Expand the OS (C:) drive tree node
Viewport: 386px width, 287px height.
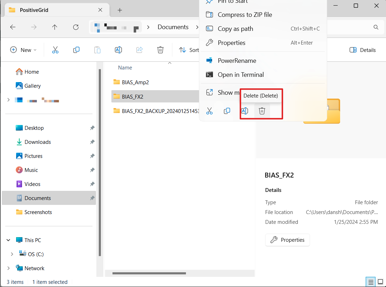tap(12, 254)
